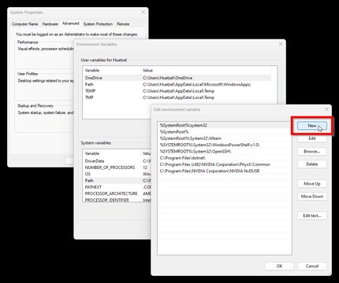The width and height of the screenshot is (339, 283).
Task: Select the PROCESSOR_ARCHITECTURE system variable
Action: (x=117, y=193)
